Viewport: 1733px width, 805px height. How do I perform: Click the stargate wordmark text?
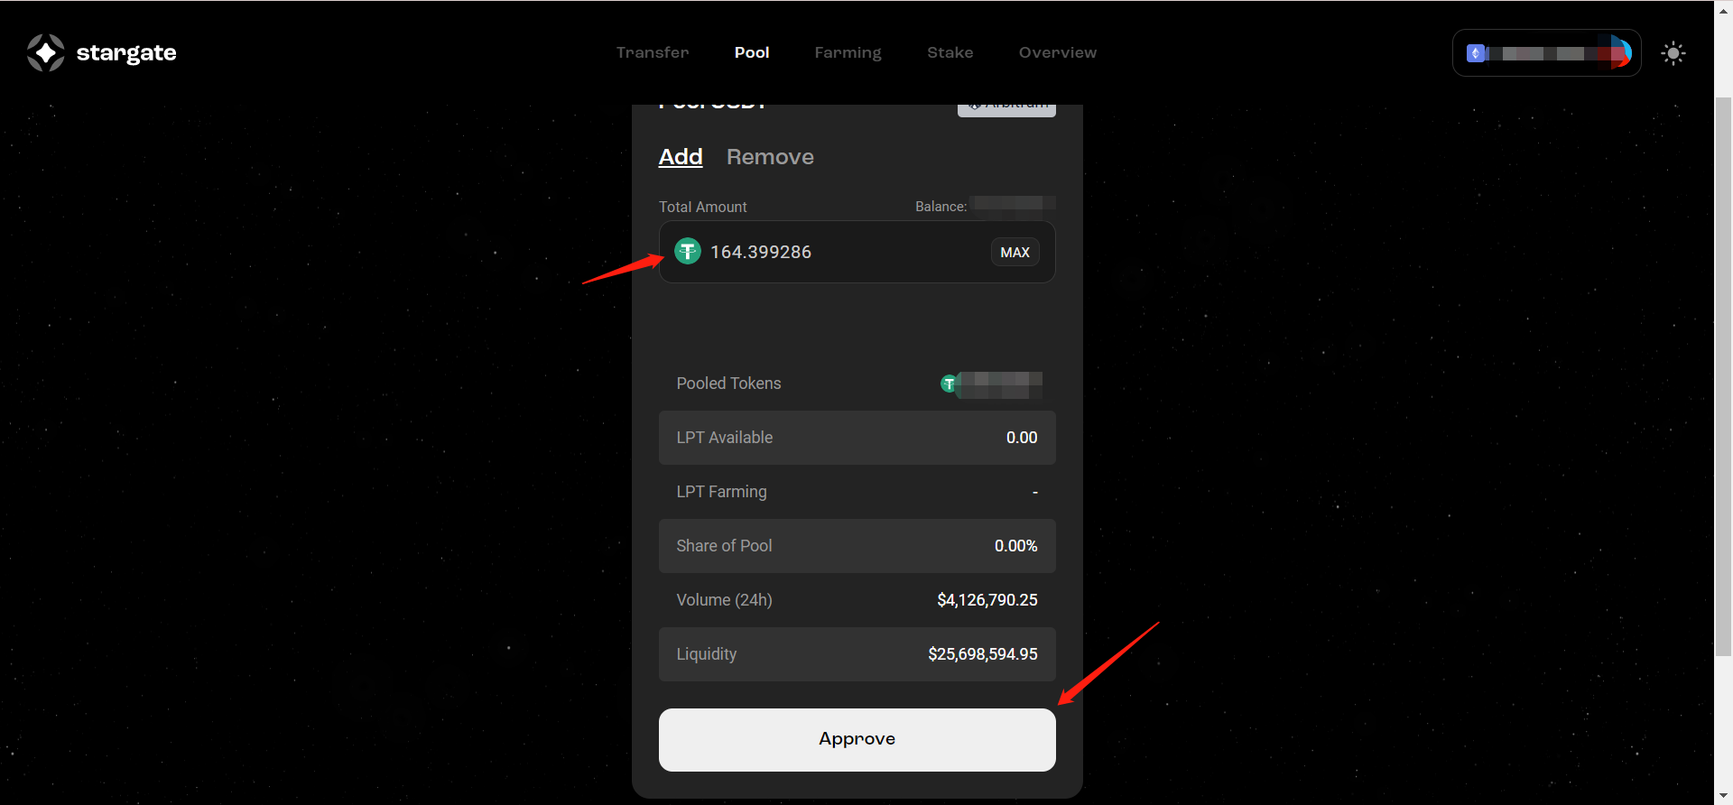(126, 53)
